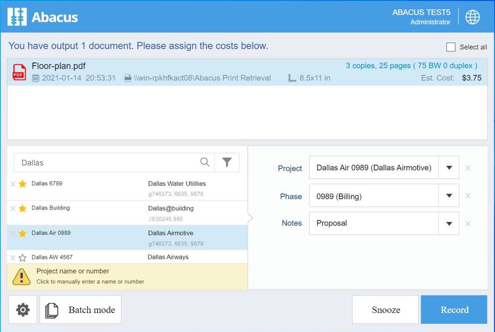Click the Floor-plan.pdf PDF file icon
Image resolution: width=495 pixels, height=332 pixels.
click(19, 72)
